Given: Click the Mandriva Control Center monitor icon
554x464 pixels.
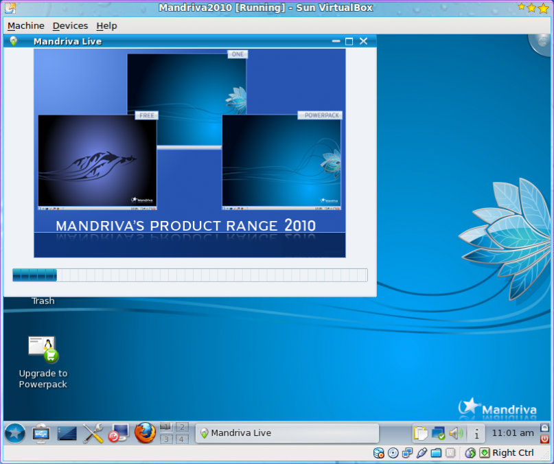Looking at the screenshot, I should 119,433.
